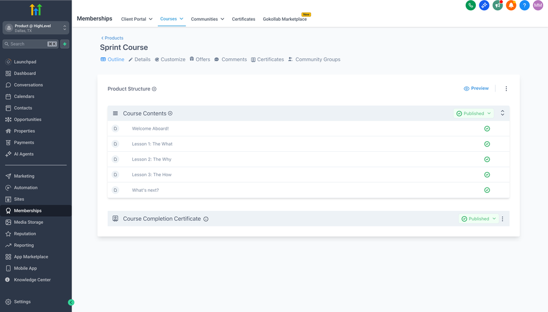Click the blue sparkle AI icon

pos(484,5)
